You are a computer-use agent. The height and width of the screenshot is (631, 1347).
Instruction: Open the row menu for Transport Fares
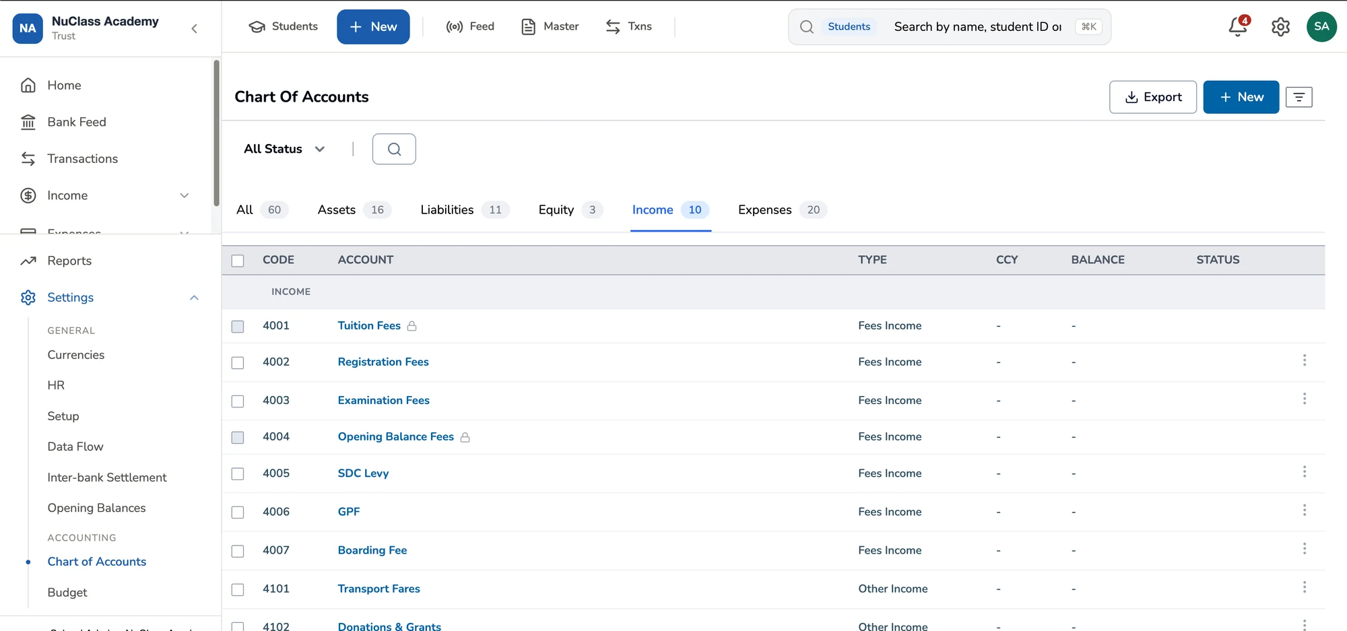click(x=1305, y=587)
